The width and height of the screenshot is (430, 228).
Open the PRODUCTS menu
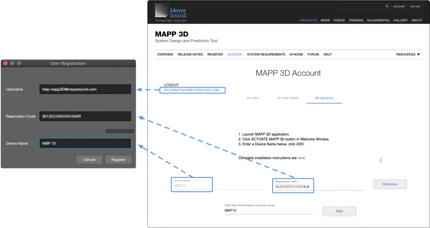tap(308, 20)
